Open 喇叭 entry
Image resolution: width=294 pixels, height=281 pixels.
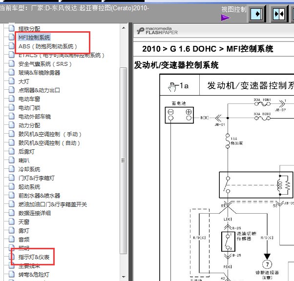(x=24, y=161)
